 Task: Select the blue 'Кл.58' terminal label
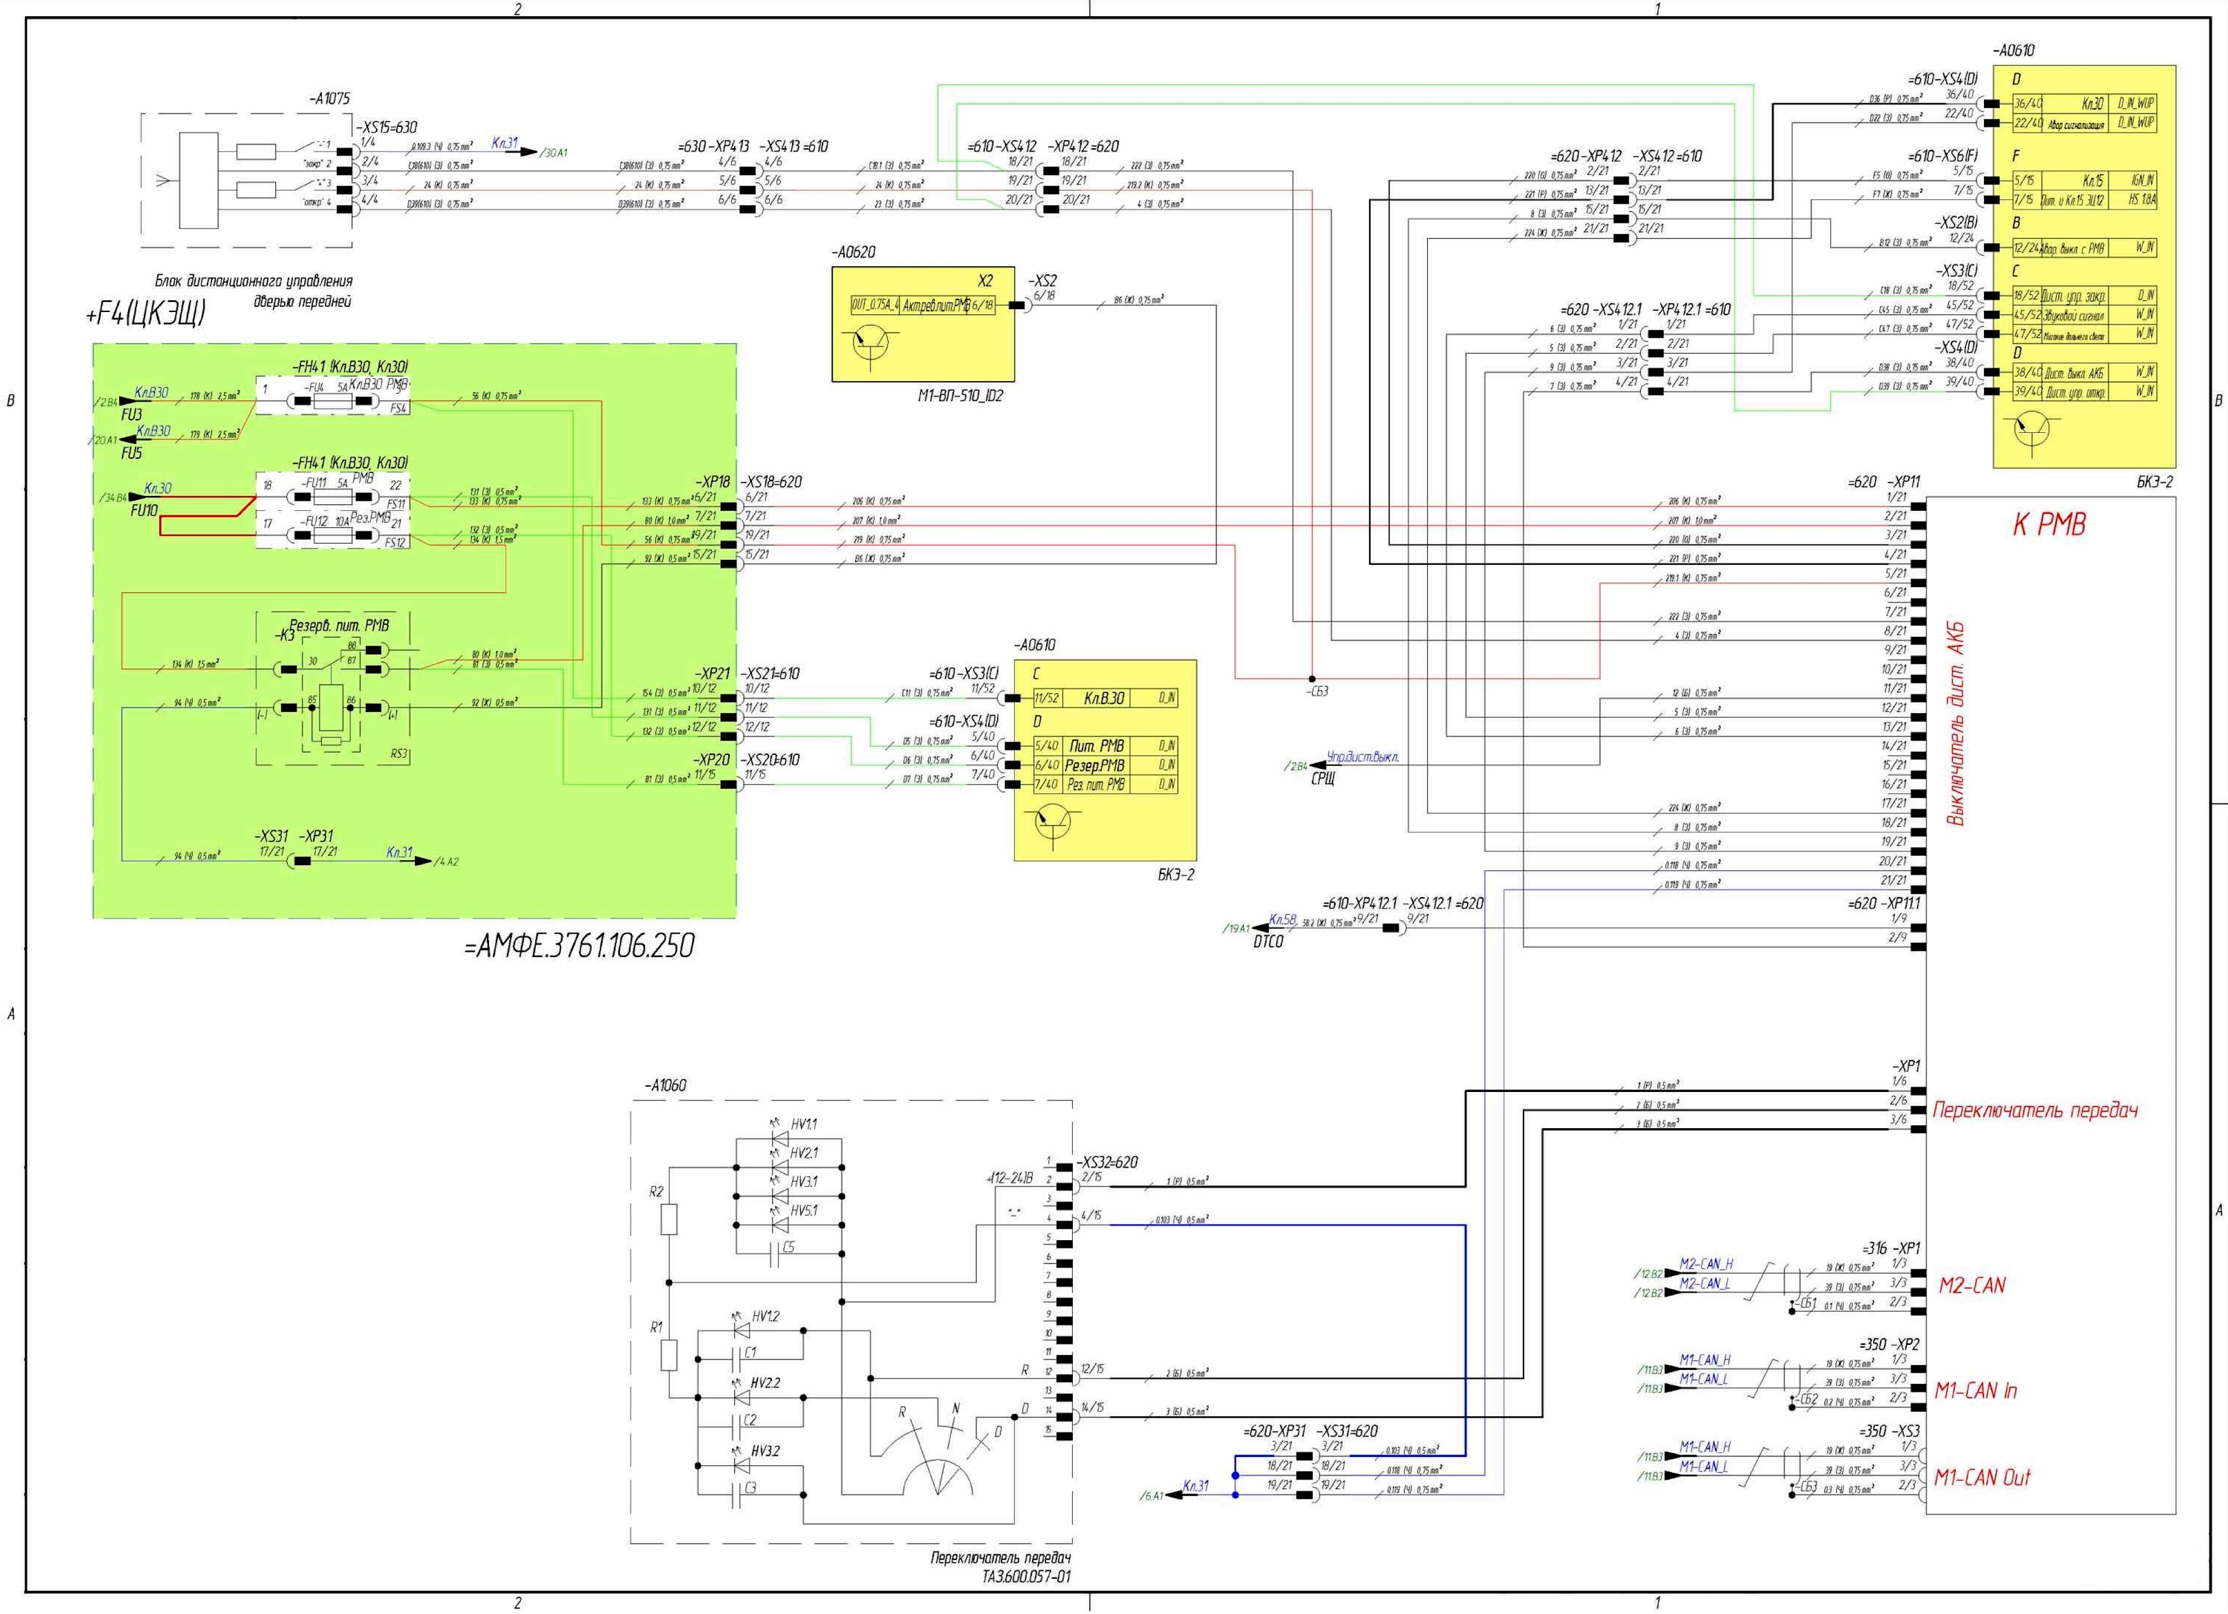pyautogui.click(x=1283, y=919)
